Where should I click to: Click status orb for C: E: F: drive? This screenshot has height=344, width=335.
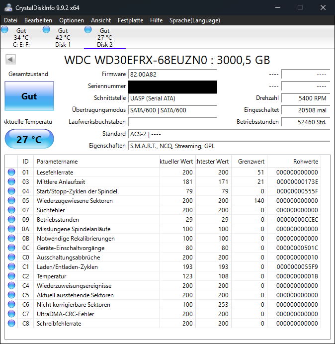(x=4, y=29)
